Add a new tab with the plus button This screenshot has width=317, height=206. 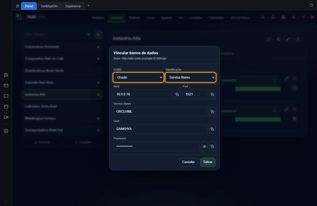89,6
